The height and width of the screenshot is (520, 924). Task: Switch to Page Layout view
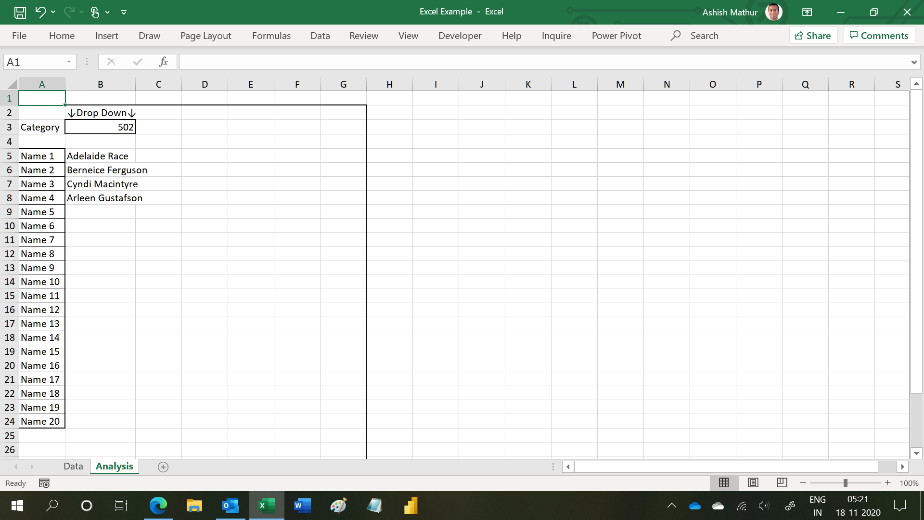coord(753,482)
